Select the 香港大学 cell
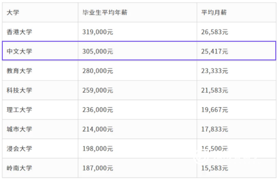 (x=19, y=32)
